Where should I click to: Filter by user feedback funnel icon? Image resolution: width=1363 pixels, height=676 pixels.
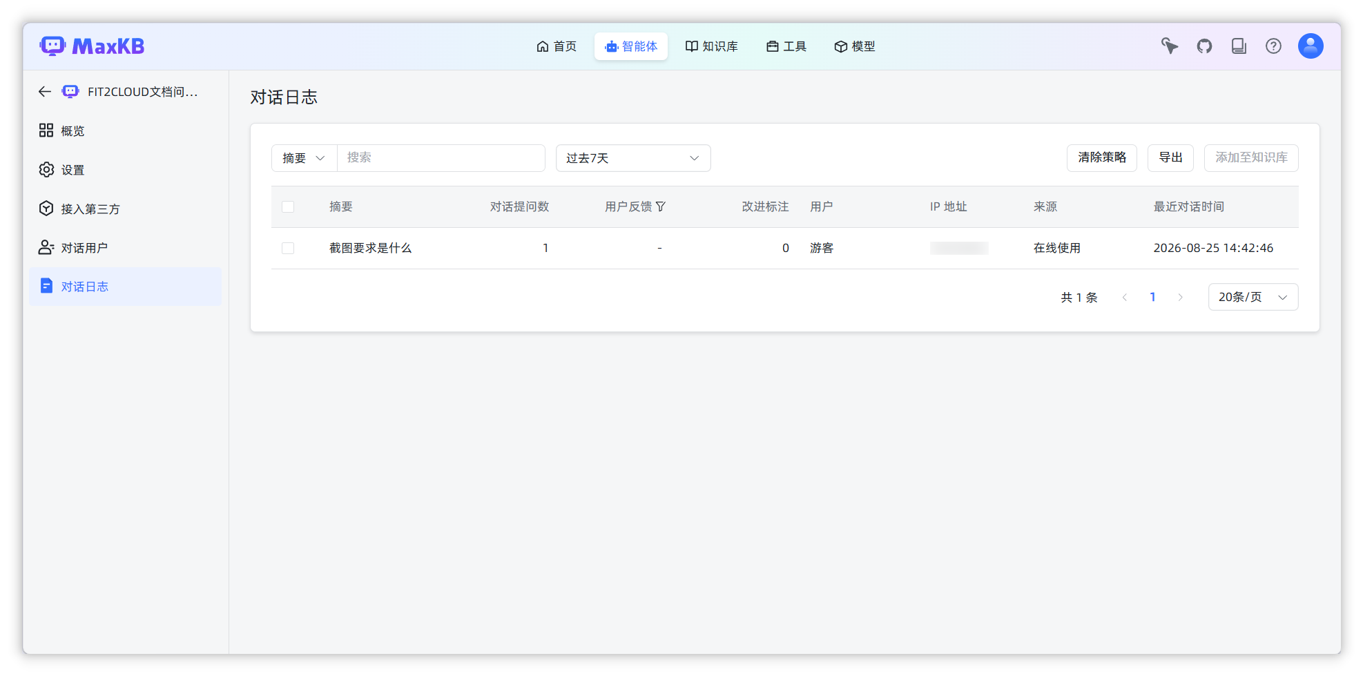point(661,206)
